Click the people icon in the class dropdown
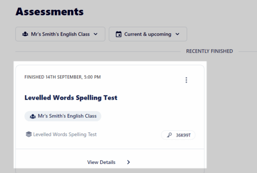Screen dimensions: 257x173 tap(25, 34)
